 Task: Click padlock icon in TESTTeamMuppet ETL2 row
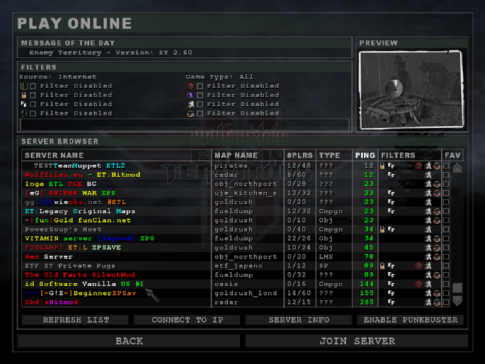[382, 165]
